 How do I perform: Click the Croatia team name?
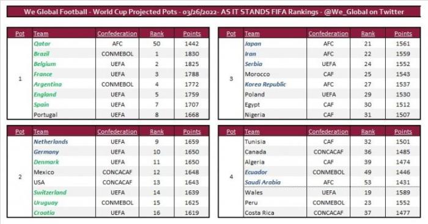pos(44,213)
